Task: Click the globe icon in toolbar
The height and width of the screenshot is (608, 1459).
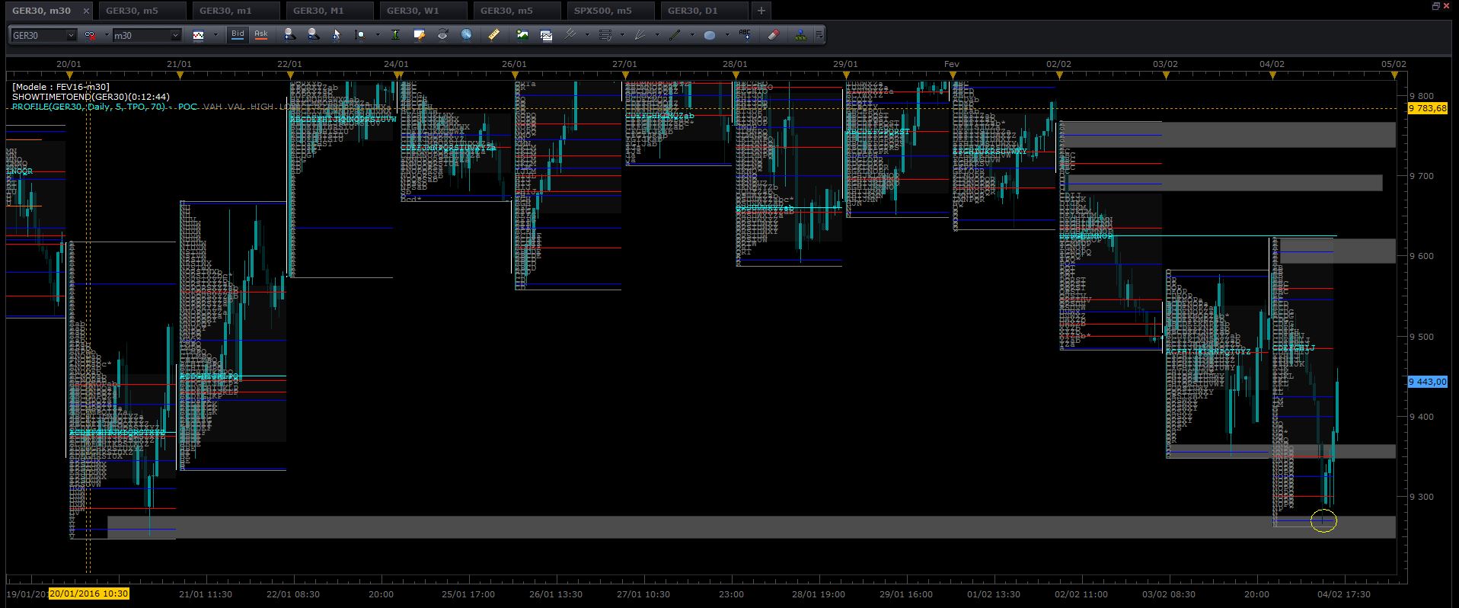Action: tap(467, 34)
